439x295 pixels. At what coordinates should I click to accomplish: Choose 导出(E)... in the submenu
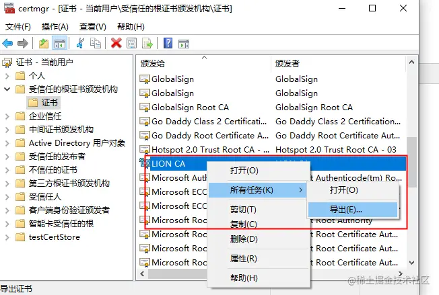tap(353, 210)
